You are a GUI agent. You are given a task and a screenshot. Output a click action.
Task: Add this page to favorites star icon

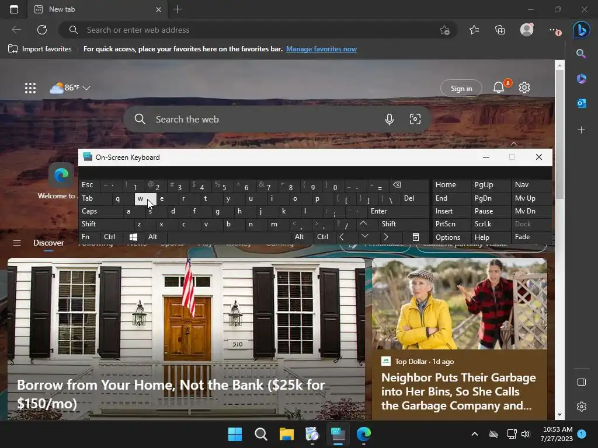[444, 30]
